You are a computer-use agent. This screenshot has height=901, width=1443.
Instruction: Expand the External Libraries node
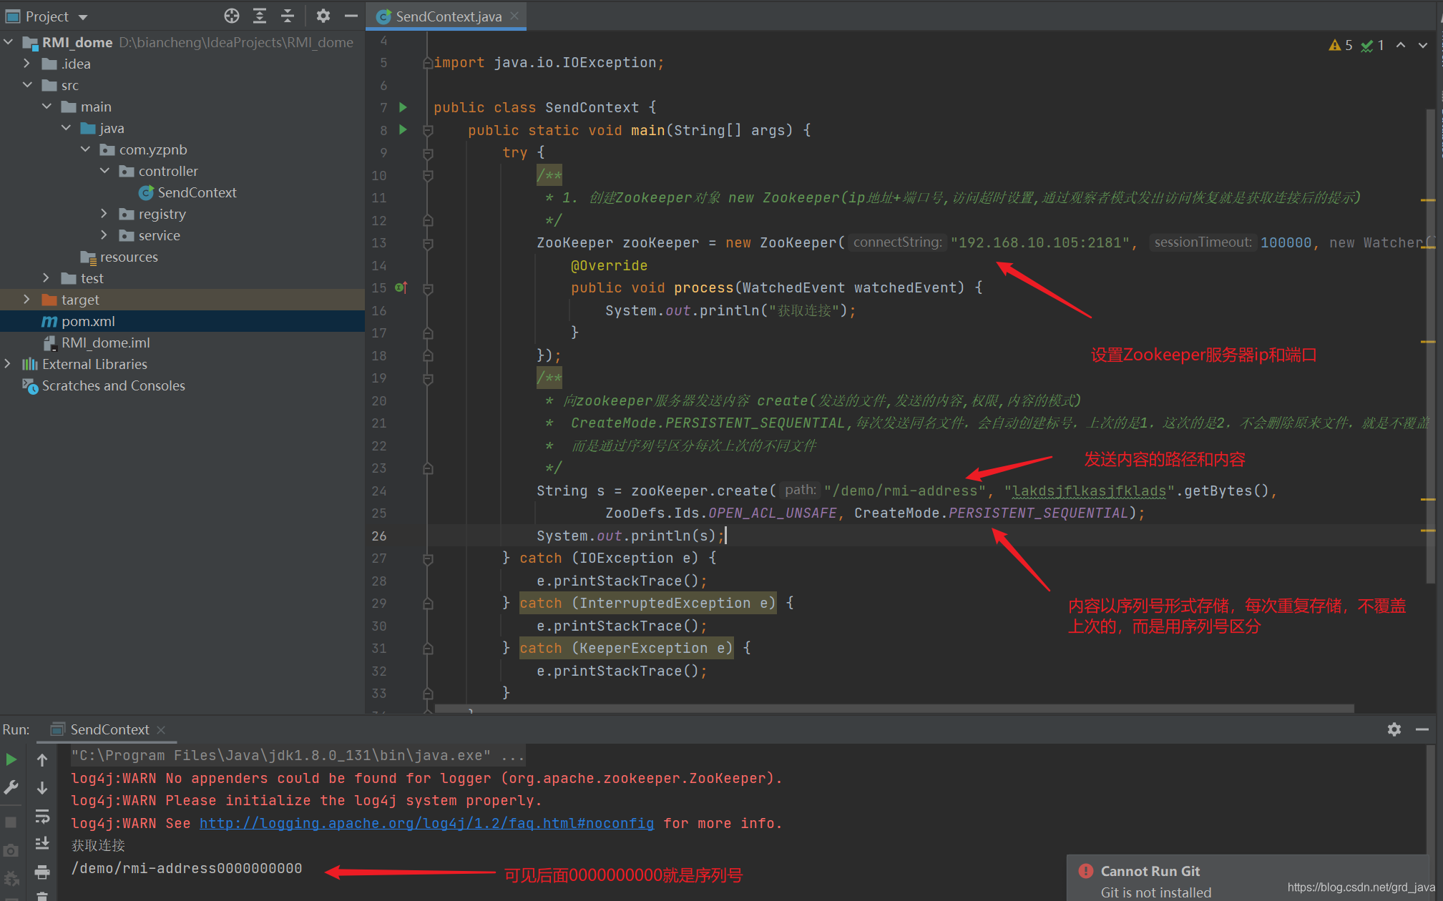coord(8,364)
